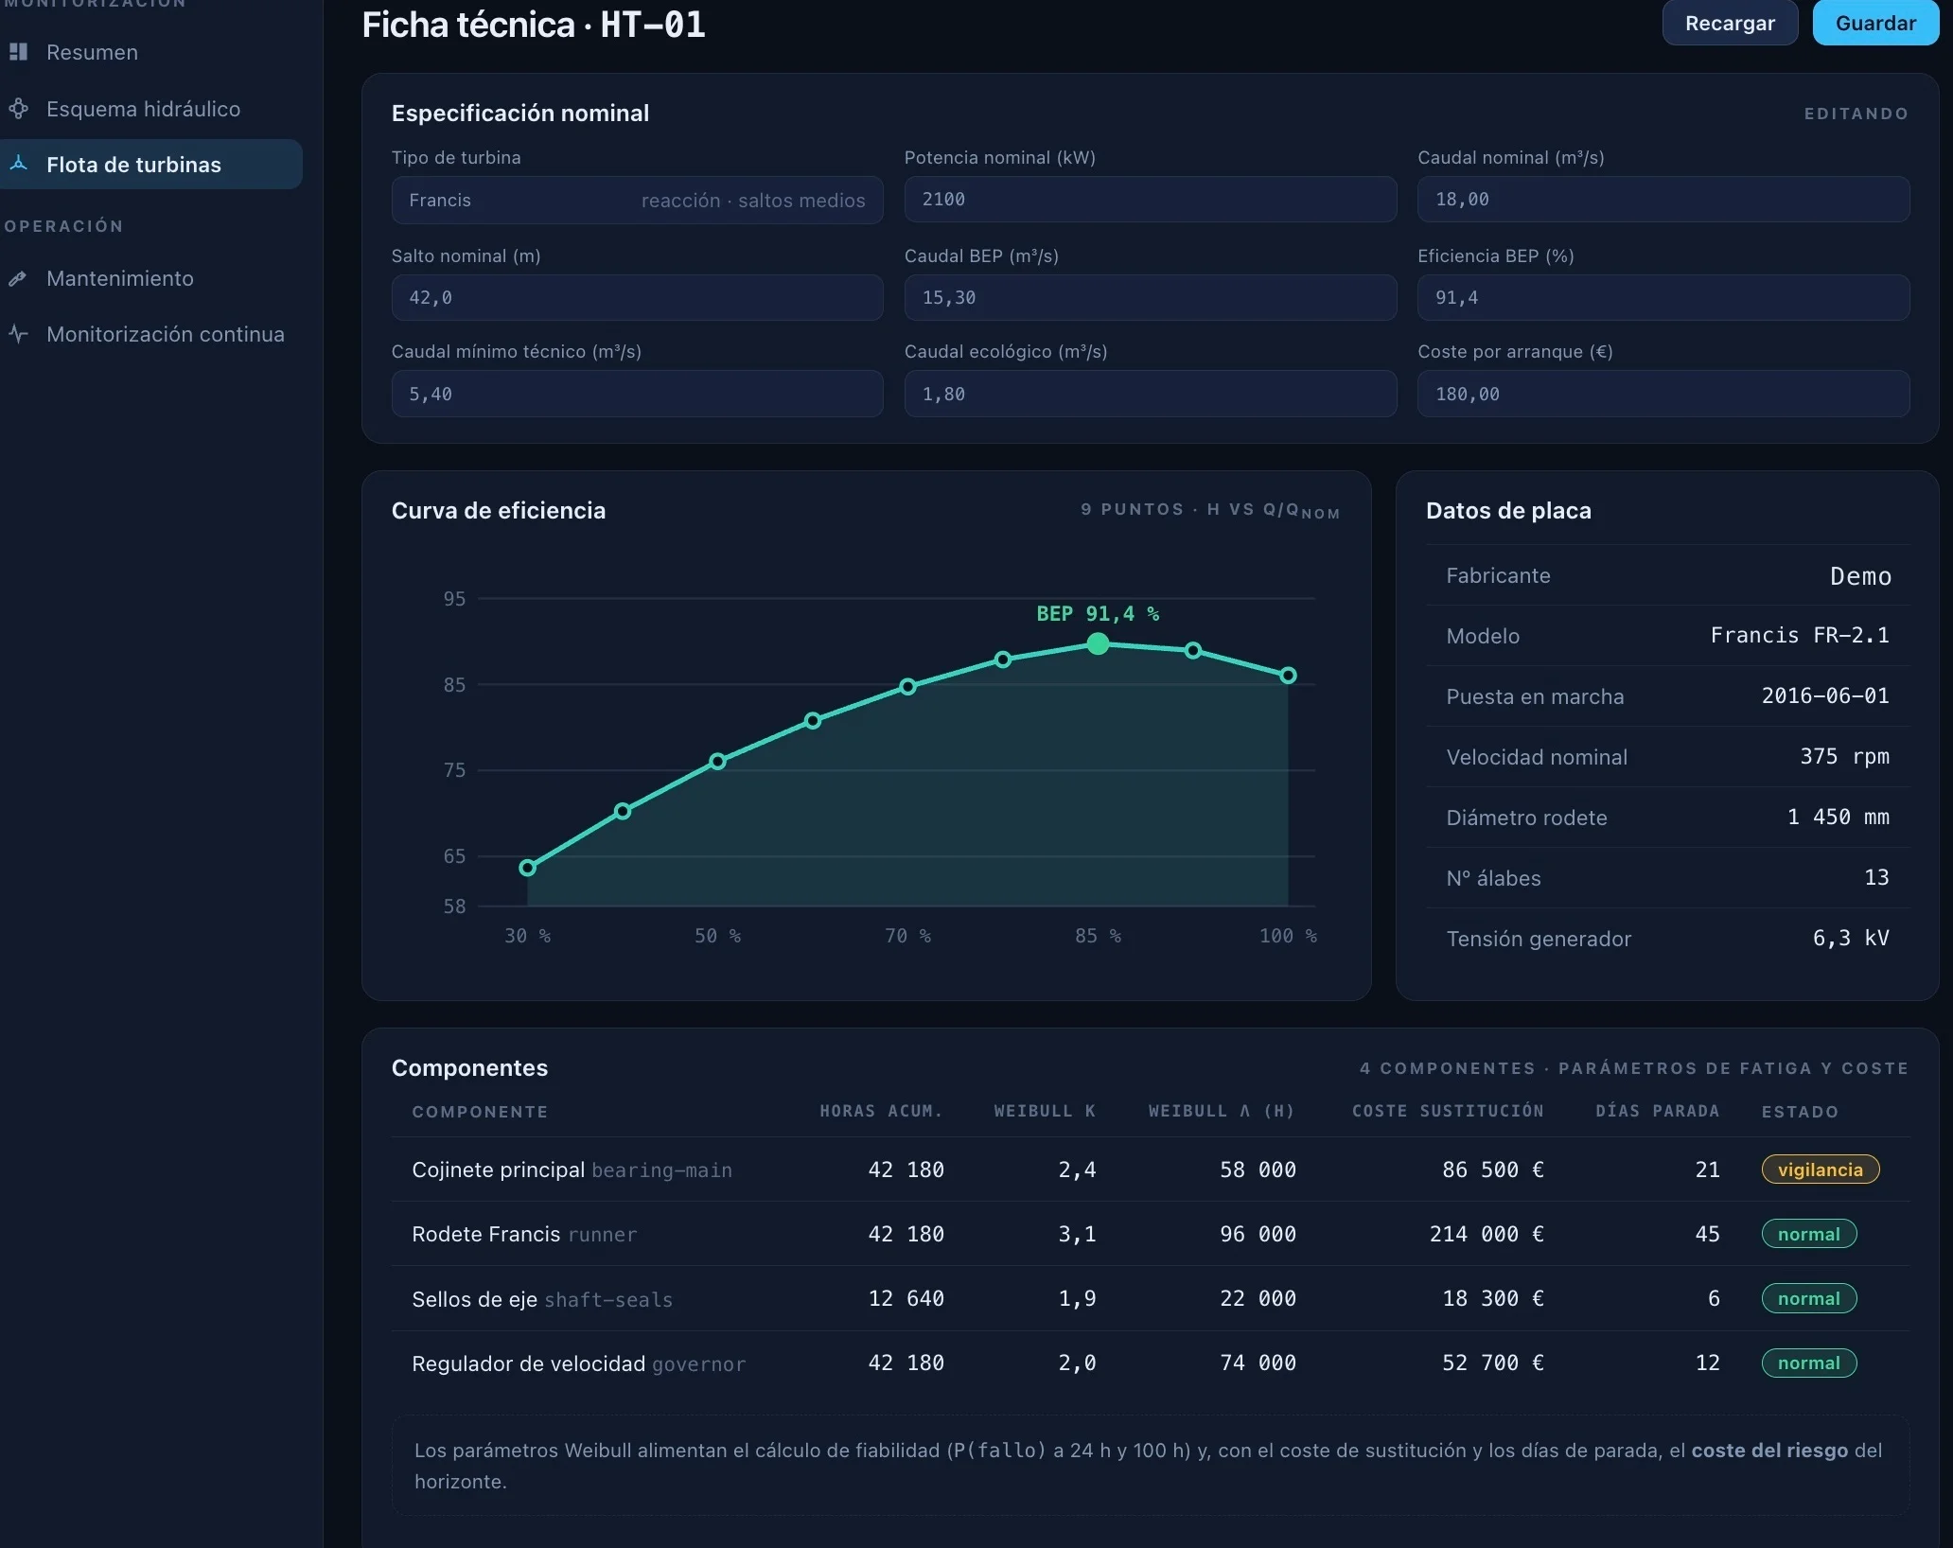Click the Diámetro rodete value 1 450 mm
Image resolution: width=1953 pixels, height=1548 pixels.
(1838, 817)
